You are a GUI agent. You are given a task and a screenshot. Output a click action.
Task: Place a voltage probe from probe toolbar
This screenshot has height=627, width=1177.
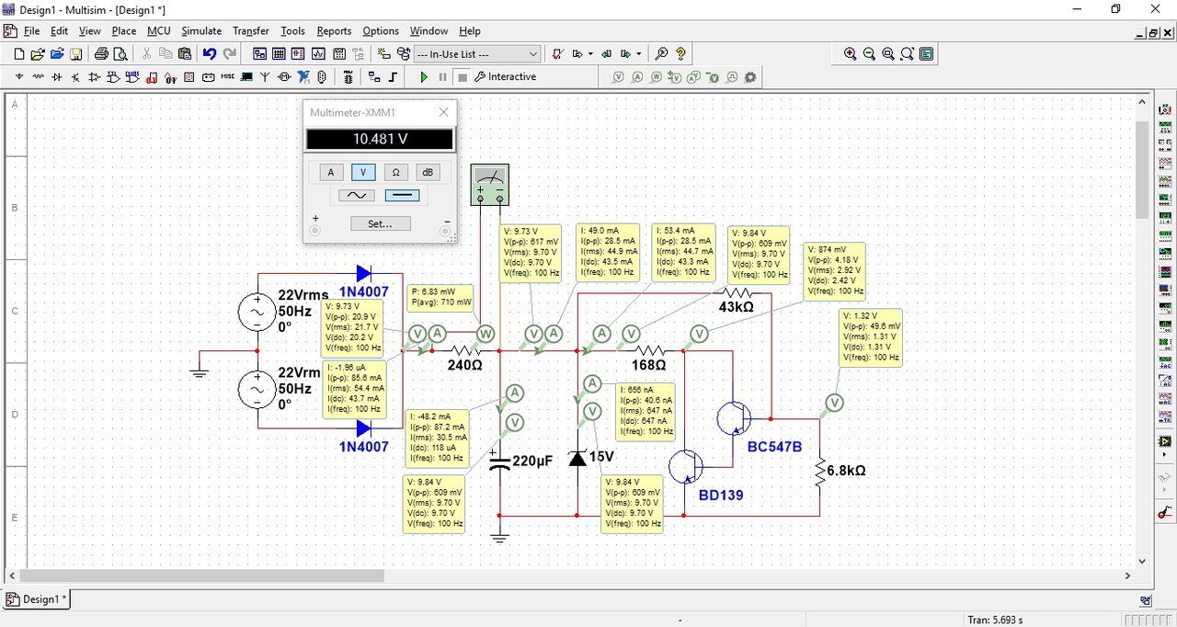coord(619,77)
